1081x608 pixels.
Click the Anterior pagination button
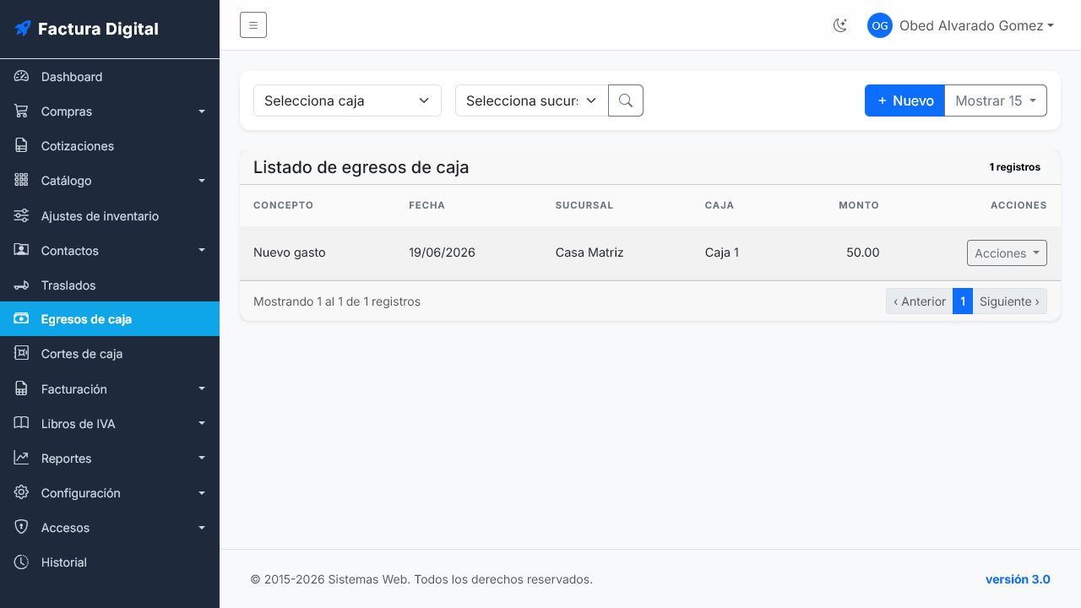coord(919,301)
